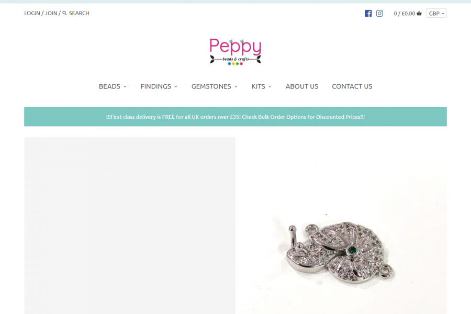Click the LOGIN link
The image size is (471, 314).
32,13
